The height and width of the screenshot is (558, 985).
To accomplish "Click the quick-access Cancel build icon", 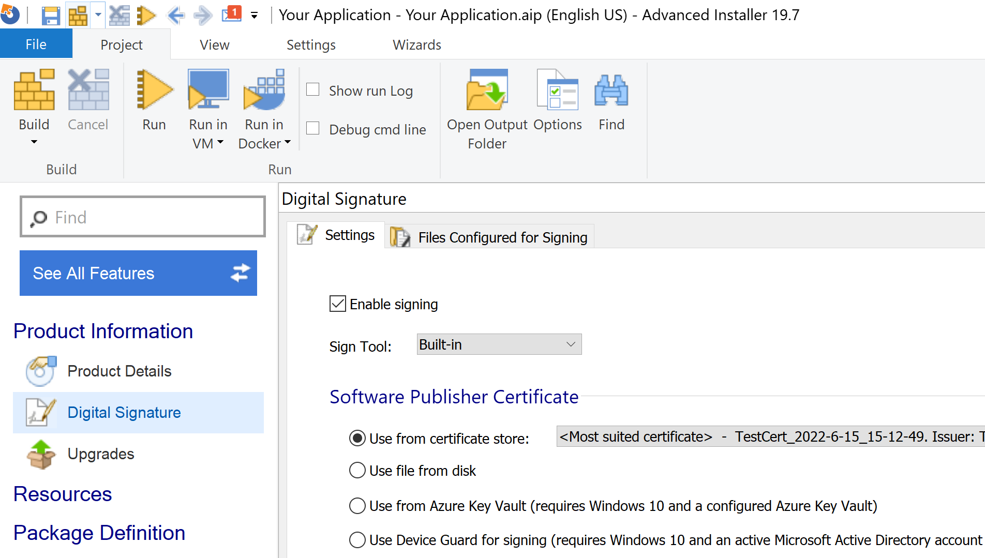I will coord(120,16).
